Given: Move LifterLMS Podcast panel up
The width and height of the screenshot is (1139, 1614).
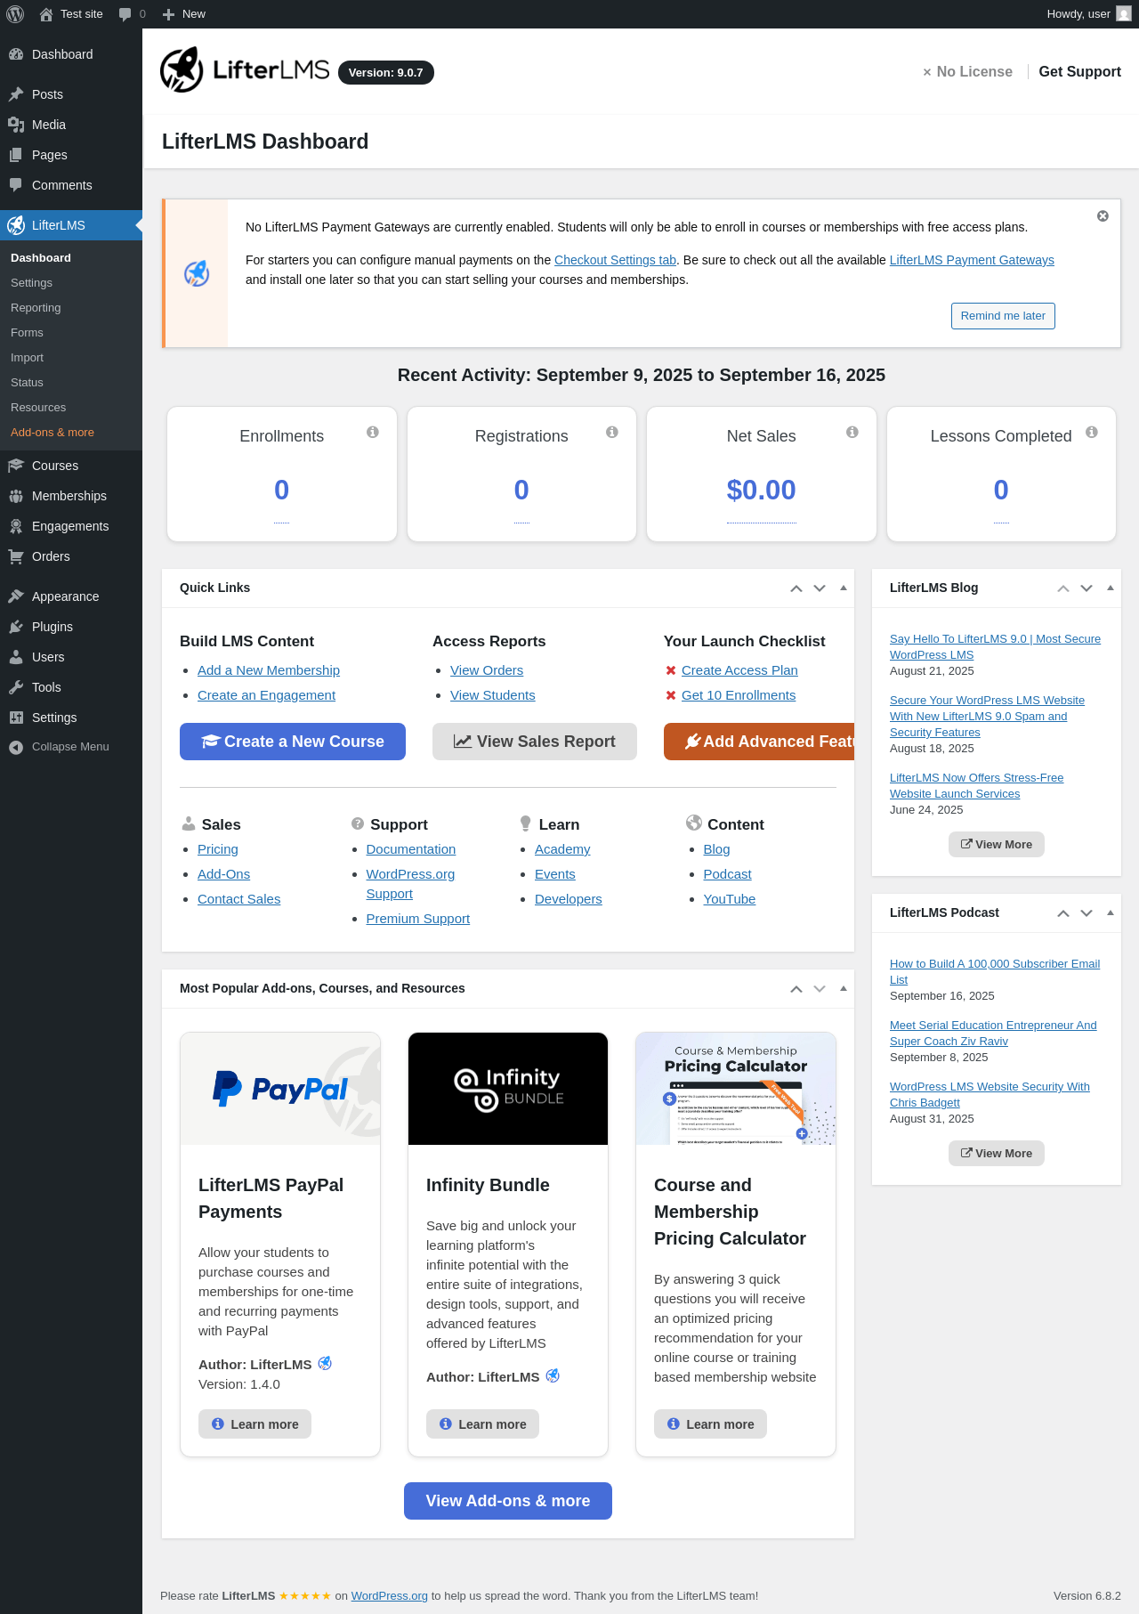Looking at the screenshot, I should (x=1063, y=913).
